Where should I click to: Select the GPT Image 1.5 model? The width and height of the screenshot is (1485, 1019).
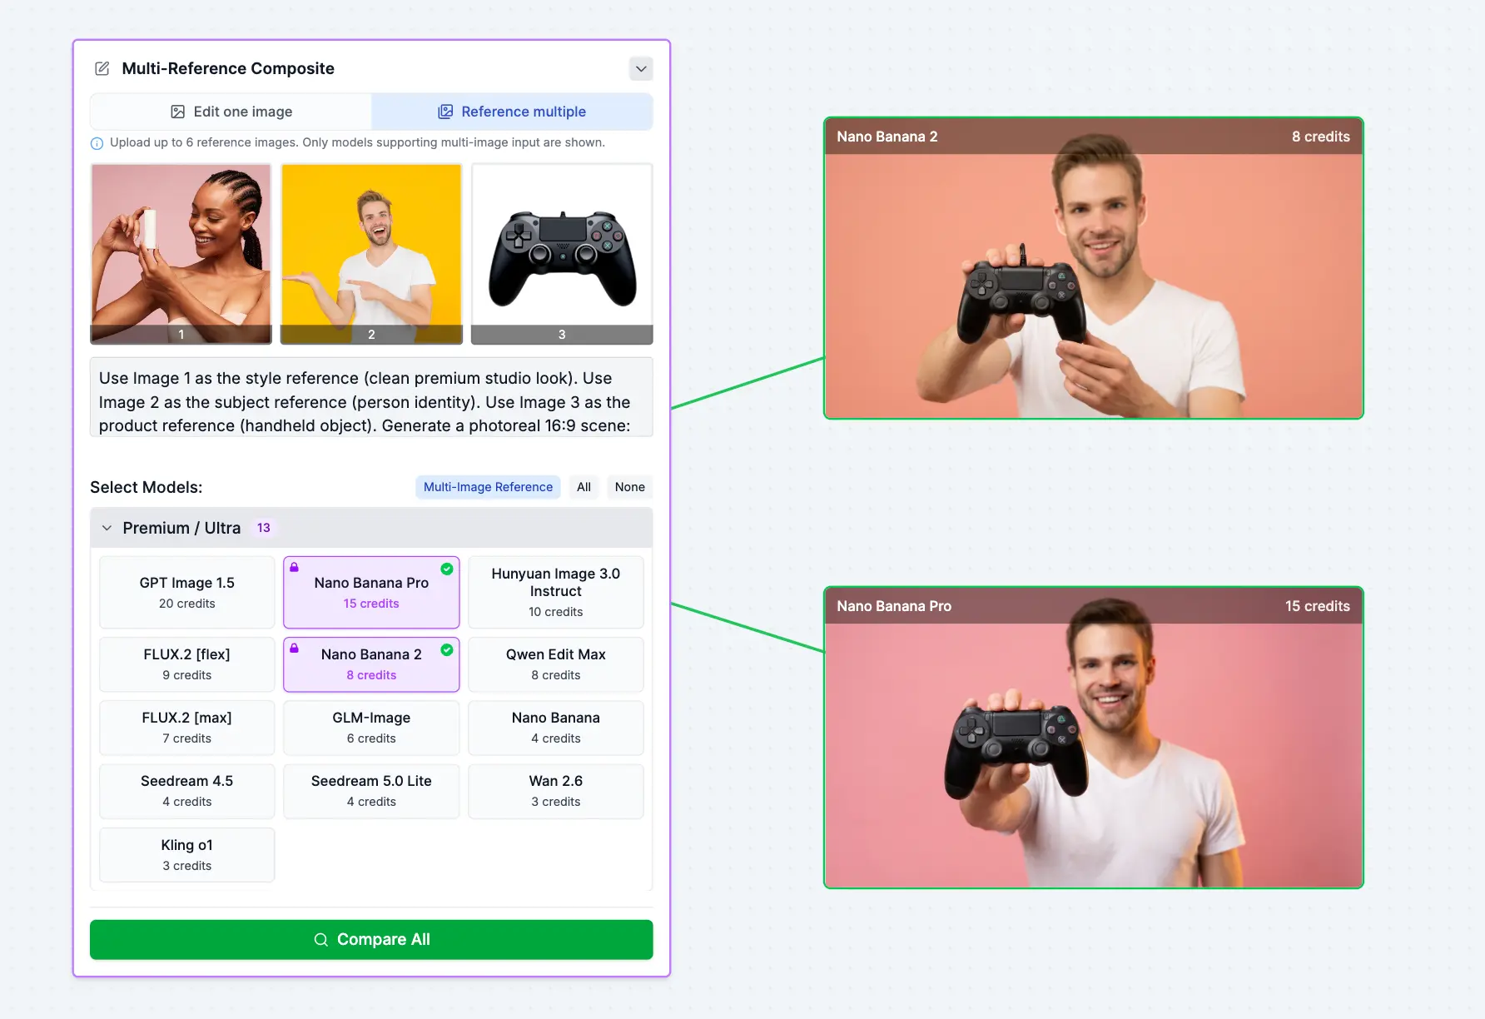pos(186,592)
